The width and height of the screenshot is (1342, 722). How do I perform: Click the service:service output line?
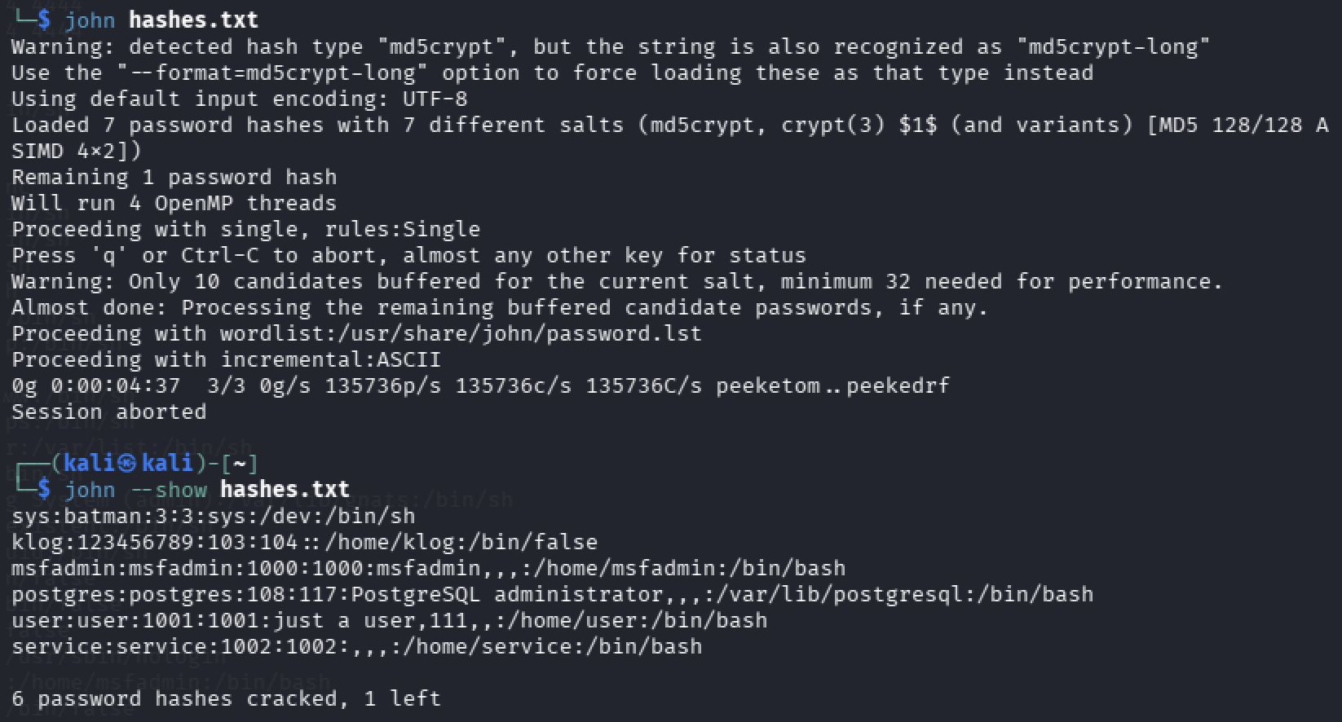(357, 646)
